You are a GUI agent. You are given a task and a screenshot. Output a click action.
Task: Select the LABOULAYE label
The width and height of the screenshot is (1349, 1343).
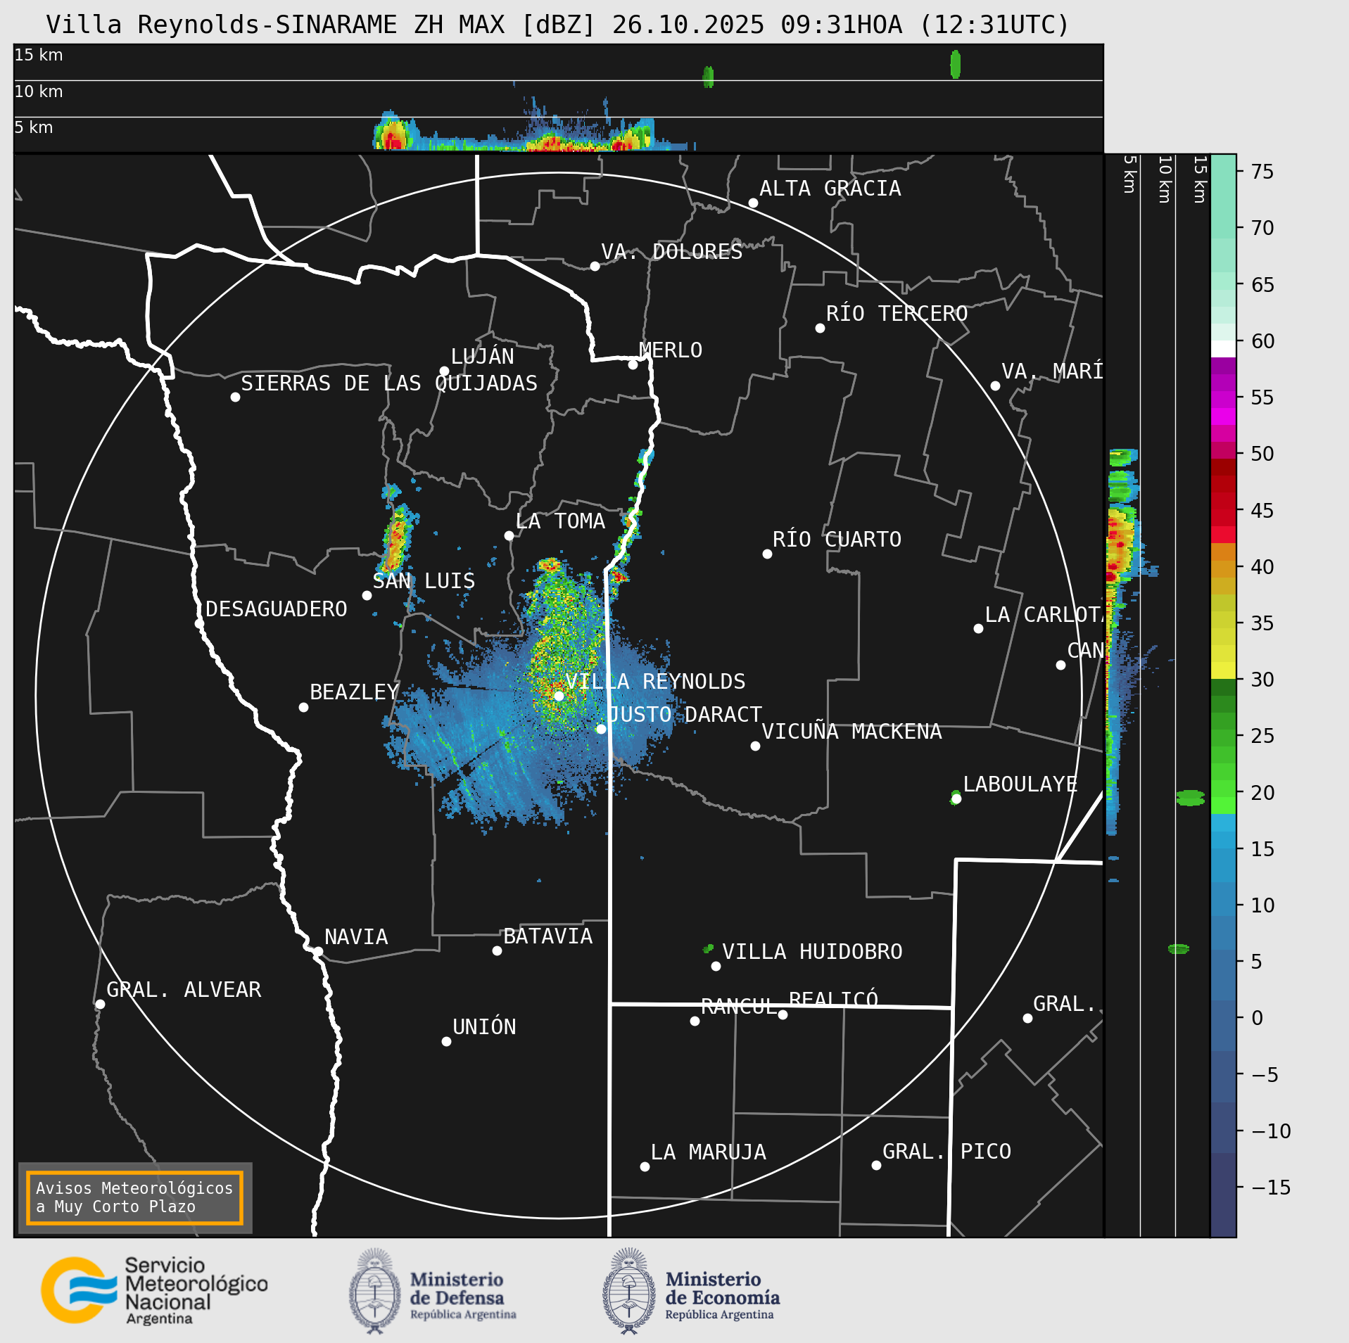1020,784
